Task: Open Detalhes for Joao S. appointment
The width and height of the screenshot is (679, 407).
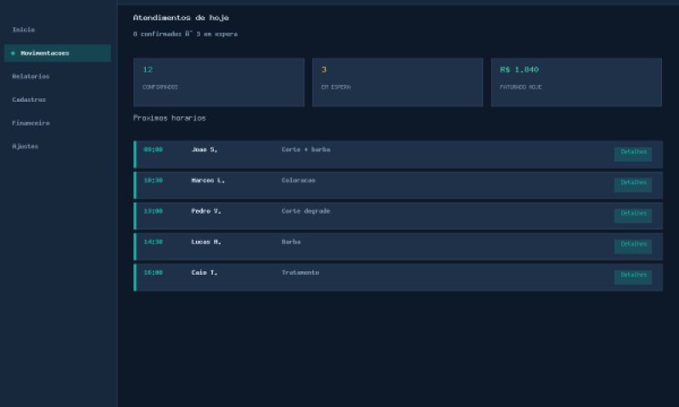Action: click(x=633, y=154)
